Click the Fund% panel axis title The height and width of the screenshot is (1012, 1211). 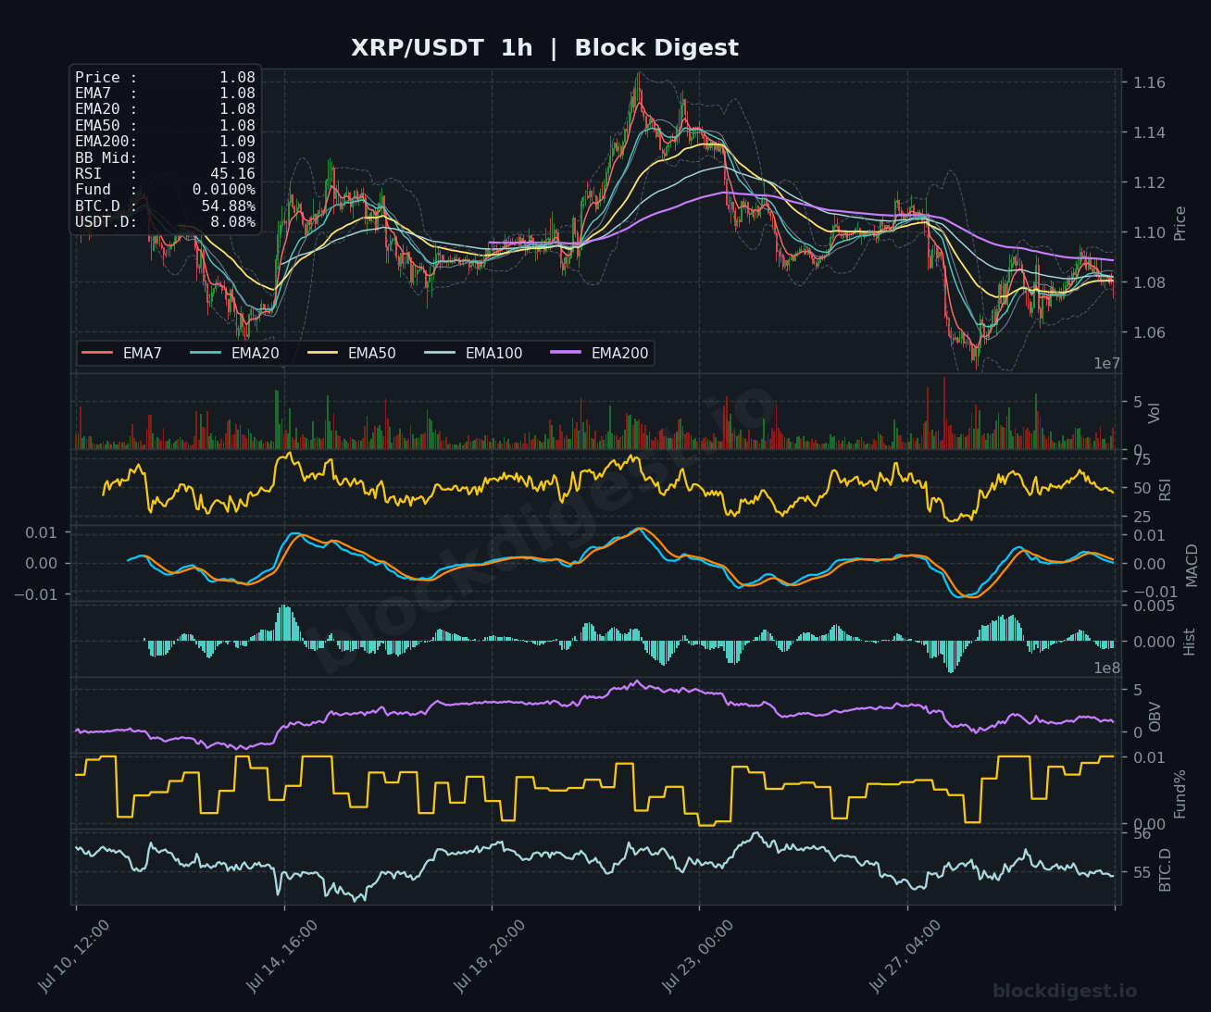pyautogui.click(x=1180, y=793)
